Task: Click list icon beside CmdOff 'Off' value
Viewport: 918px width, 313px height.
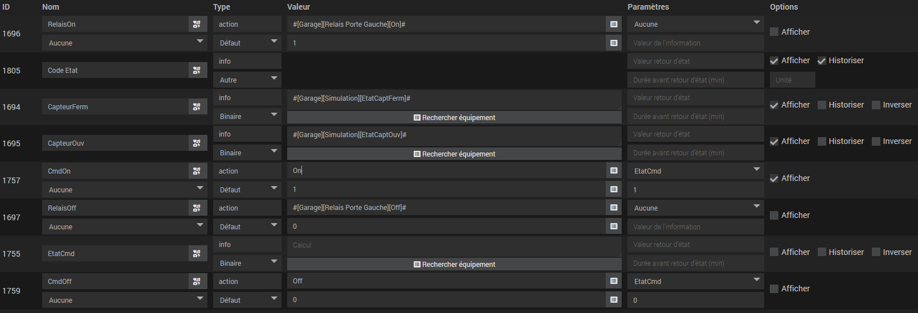Action: coord(614,281)
